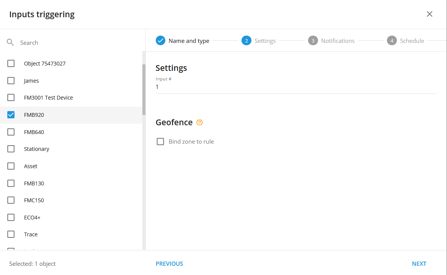Check the FMB640 object checkbox
Image resolution: width=447 pixels, height=275 pixels.
11,132
